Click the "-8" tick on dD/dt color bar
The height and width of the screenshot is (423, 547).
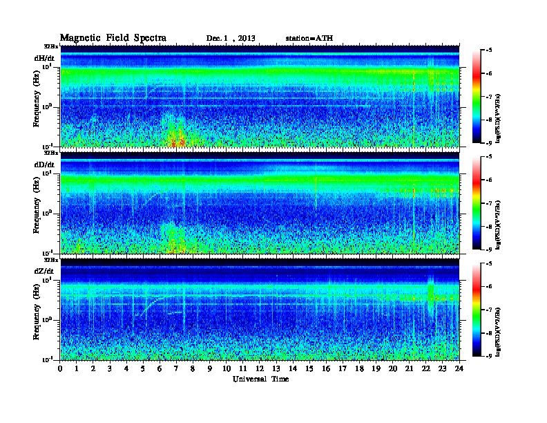tap(489, 226)
